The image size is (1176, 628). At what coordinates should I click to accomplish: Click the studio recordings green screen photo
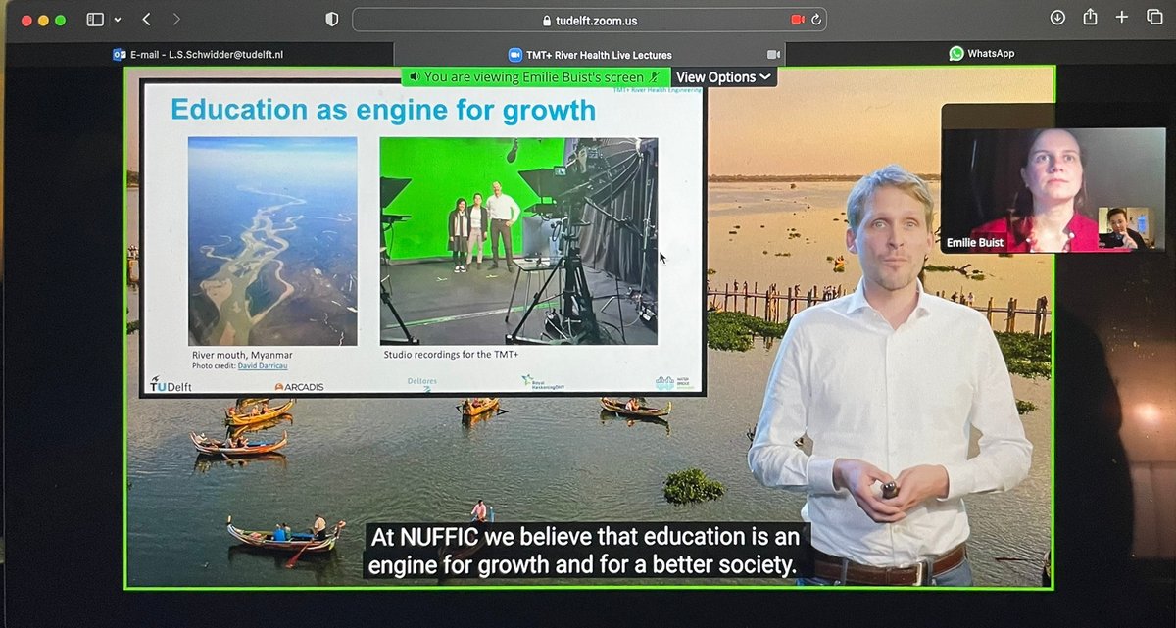(518, 241)
